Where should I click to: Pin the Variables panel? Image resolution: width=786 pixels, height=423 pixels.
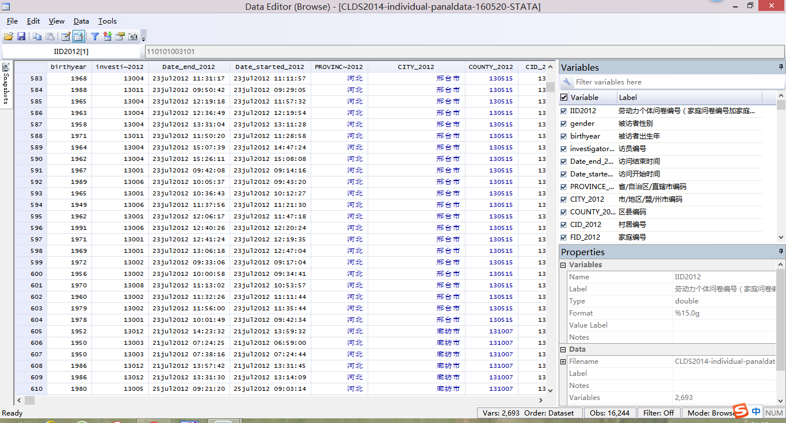click(781, 67)
